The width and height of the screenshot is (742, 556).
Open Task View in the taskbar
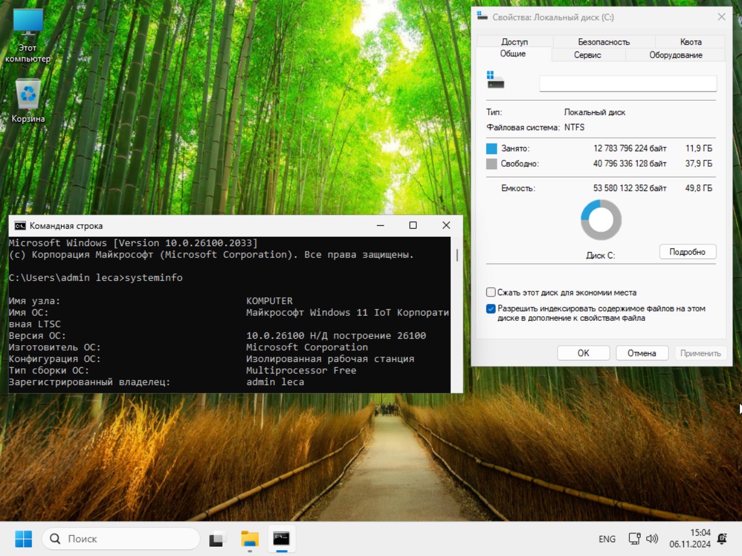click(x=217, y=539)
